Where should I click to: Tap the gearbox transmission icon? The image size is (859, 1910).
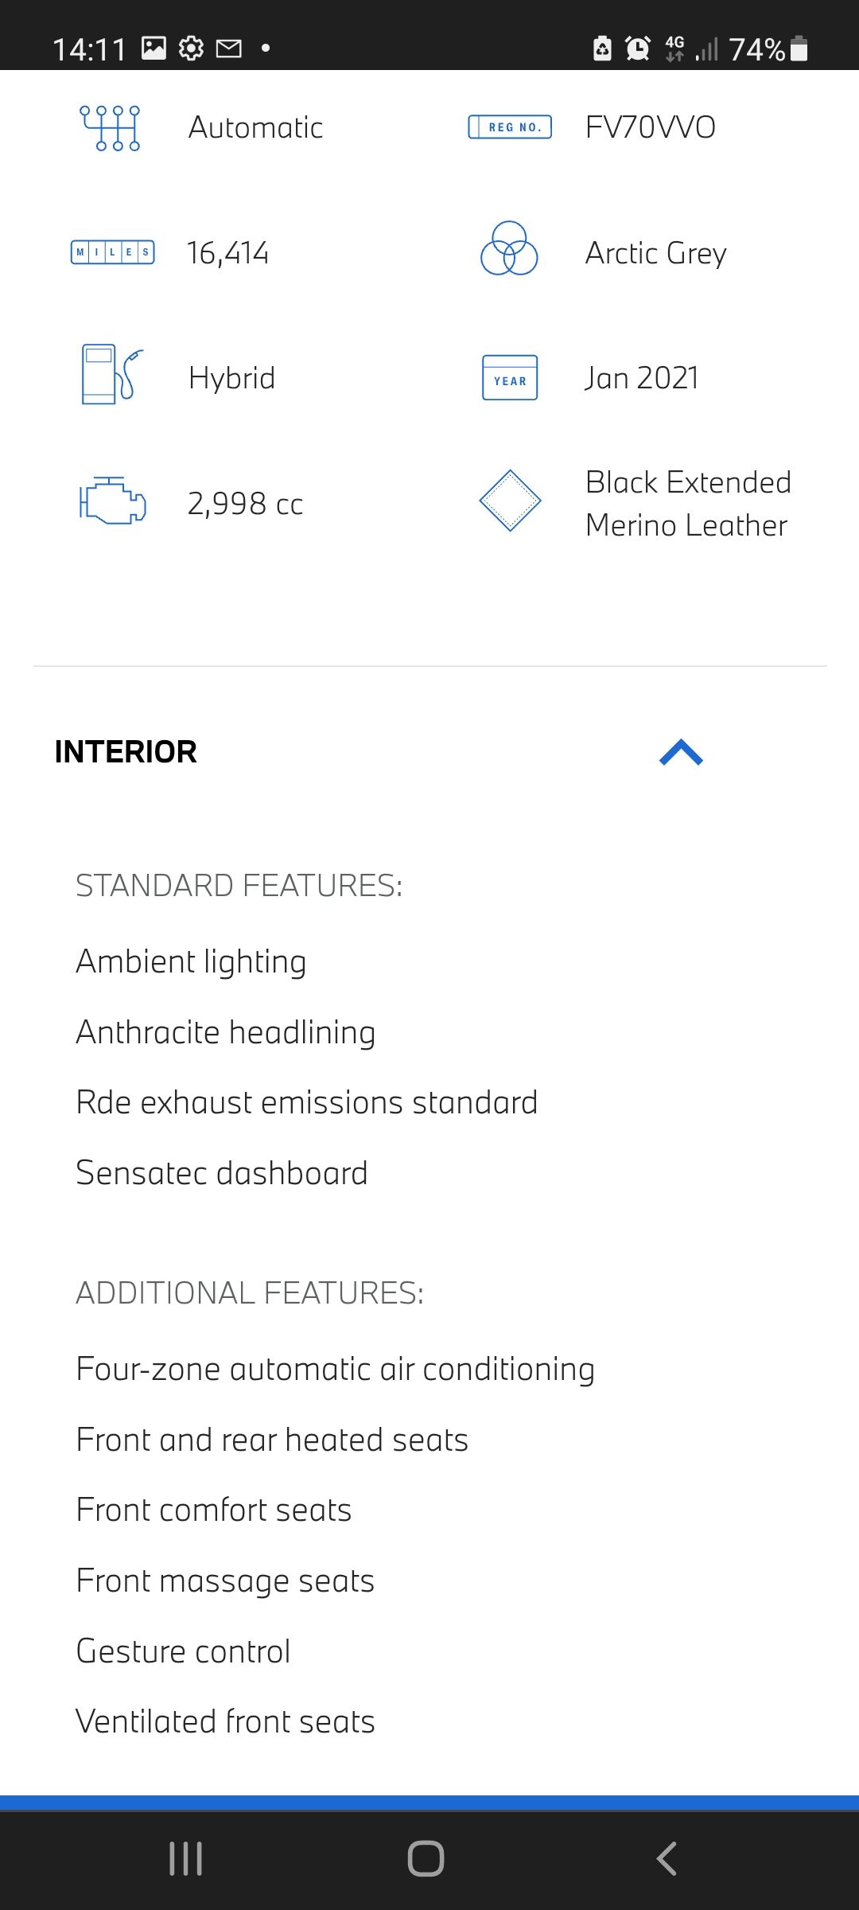click(x=111, y=127)
